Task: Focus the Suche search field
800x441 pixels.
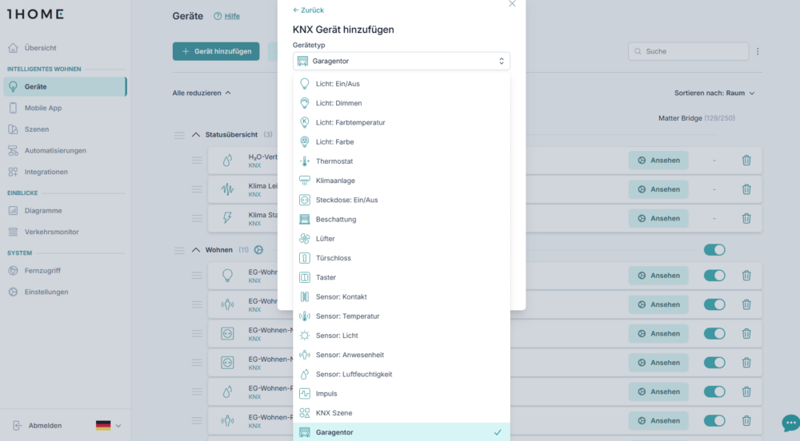Action: point(688,51)
